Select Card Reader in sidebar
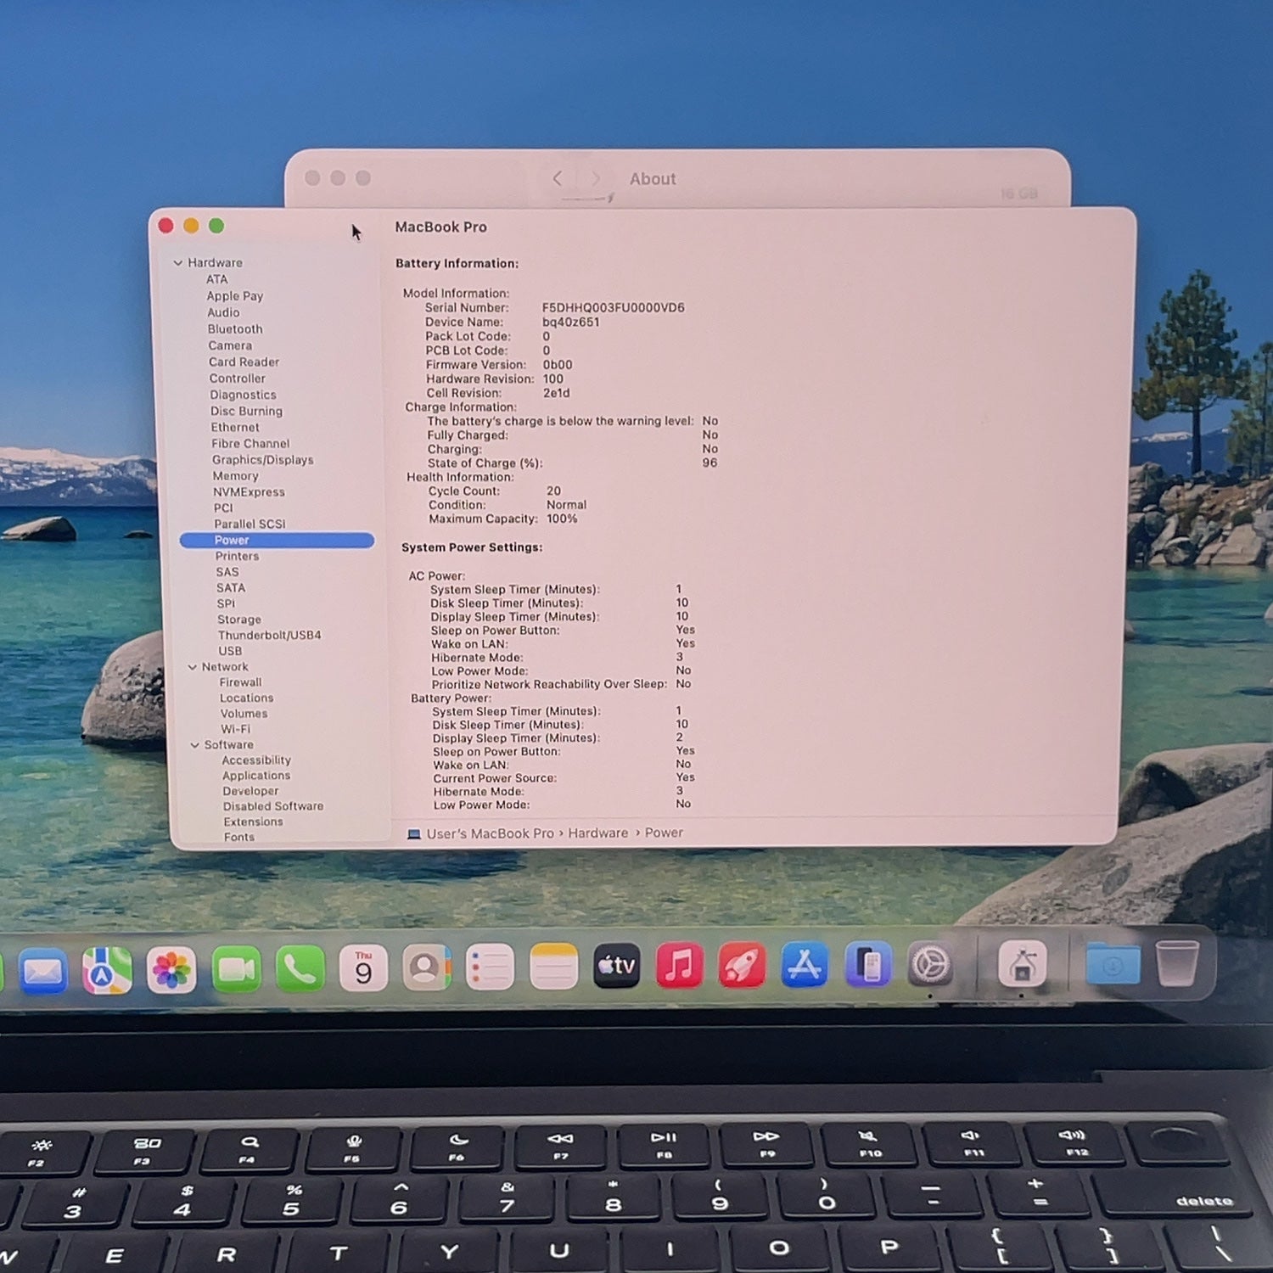Screen dimensions: 1273x1273 (244, 362)
